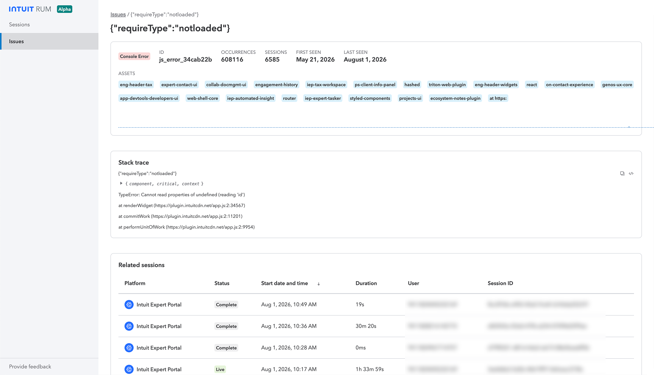
Task: Select the eng-header-tax asset tag
Action: 136,85
